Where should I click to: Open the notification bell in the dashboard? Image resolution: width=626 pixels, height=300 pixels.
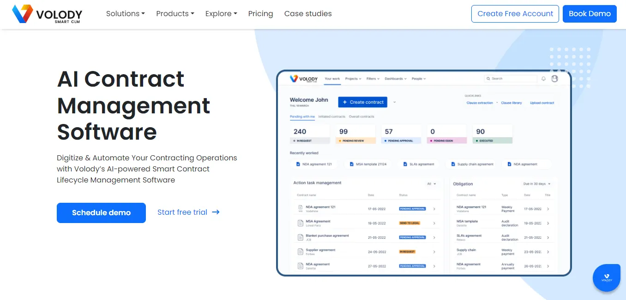click(x=543, y=78)
